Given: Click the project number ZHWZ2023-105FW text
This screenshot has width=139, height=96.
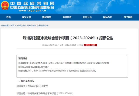Looking at the screenshot, I should click(38, 86).
